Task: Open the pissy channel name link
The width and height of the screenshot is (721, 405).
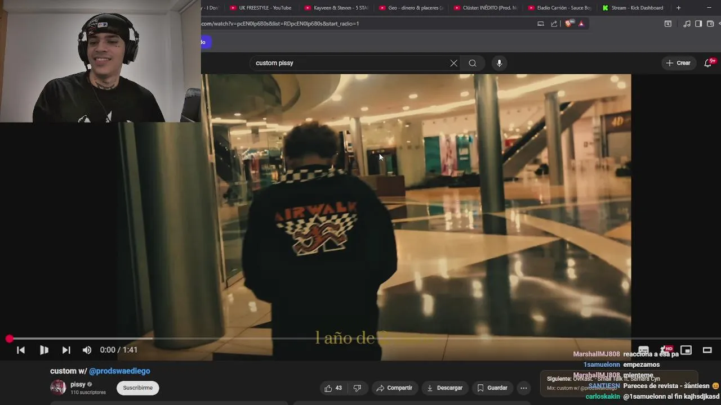Action: 78,385
